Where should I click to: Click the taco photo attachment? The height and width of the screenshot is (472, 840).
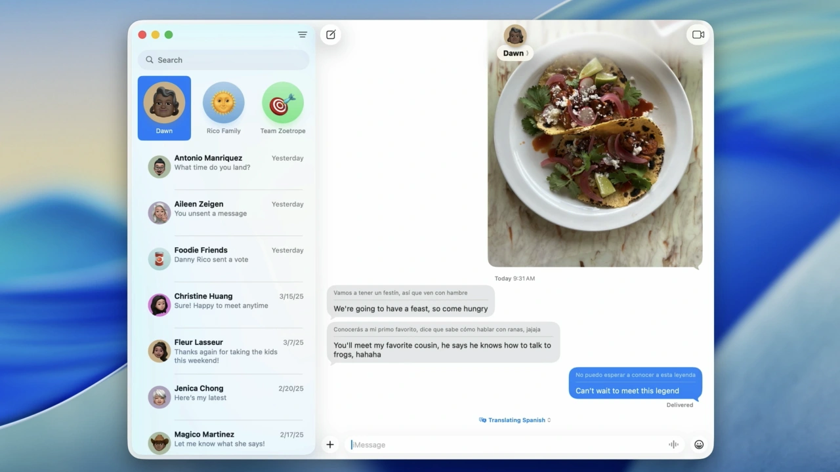coord(595,151)
